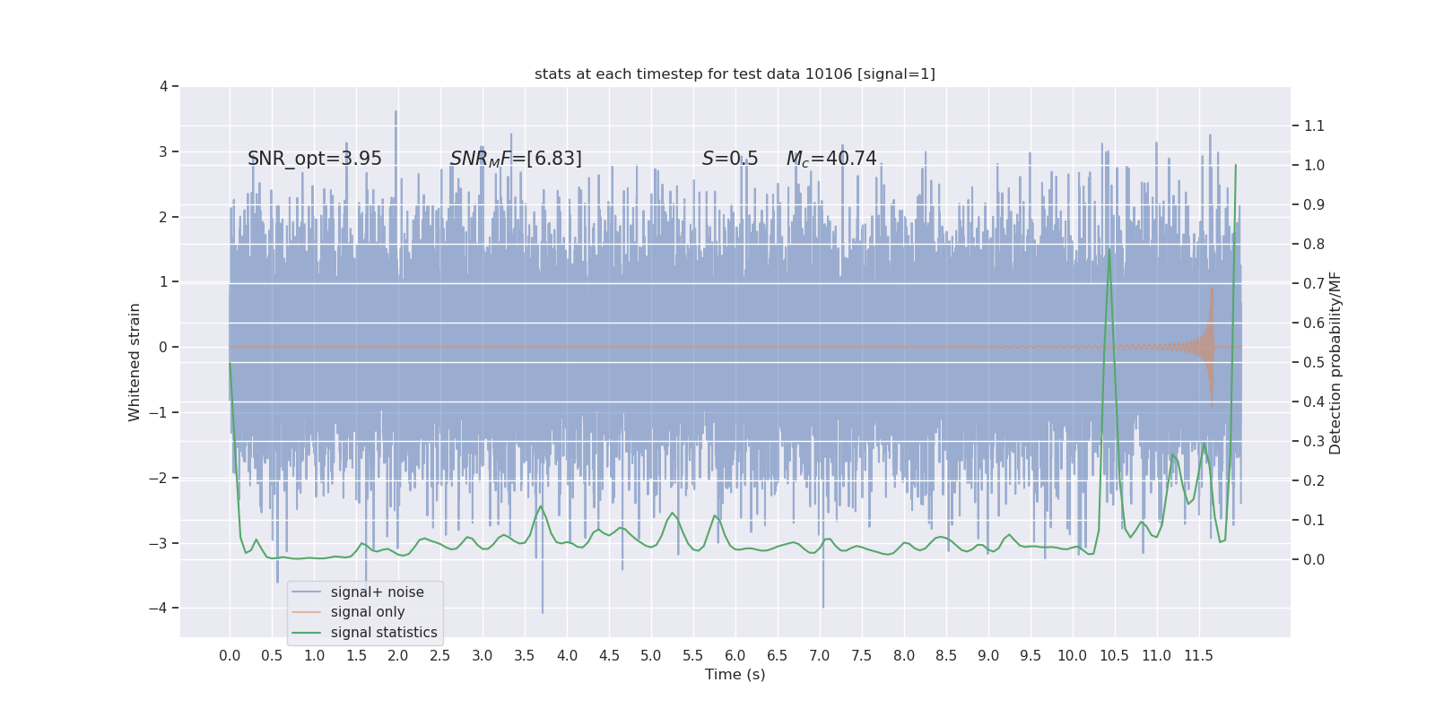Click Whitened strain axis tick label 3
This screenshot has height=717, width=1435.
163,151
